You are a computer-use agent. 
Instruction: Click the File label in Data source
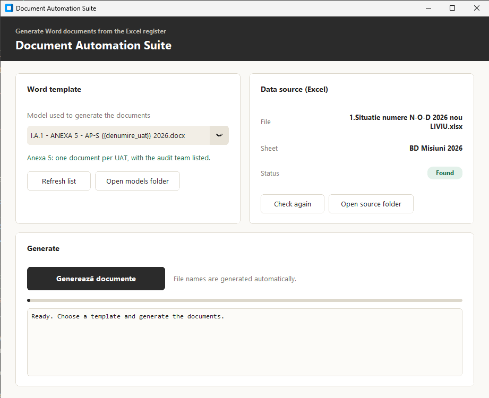click(x=265, y=122)
